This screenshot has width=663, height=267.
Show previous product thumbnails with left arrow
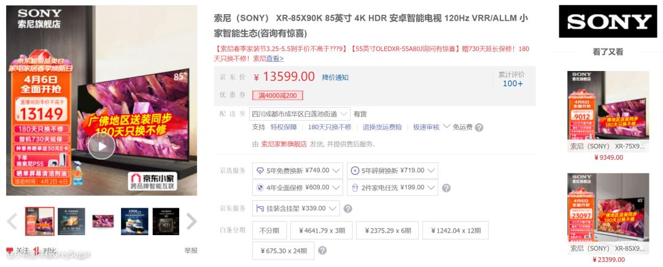click(12, 222)
